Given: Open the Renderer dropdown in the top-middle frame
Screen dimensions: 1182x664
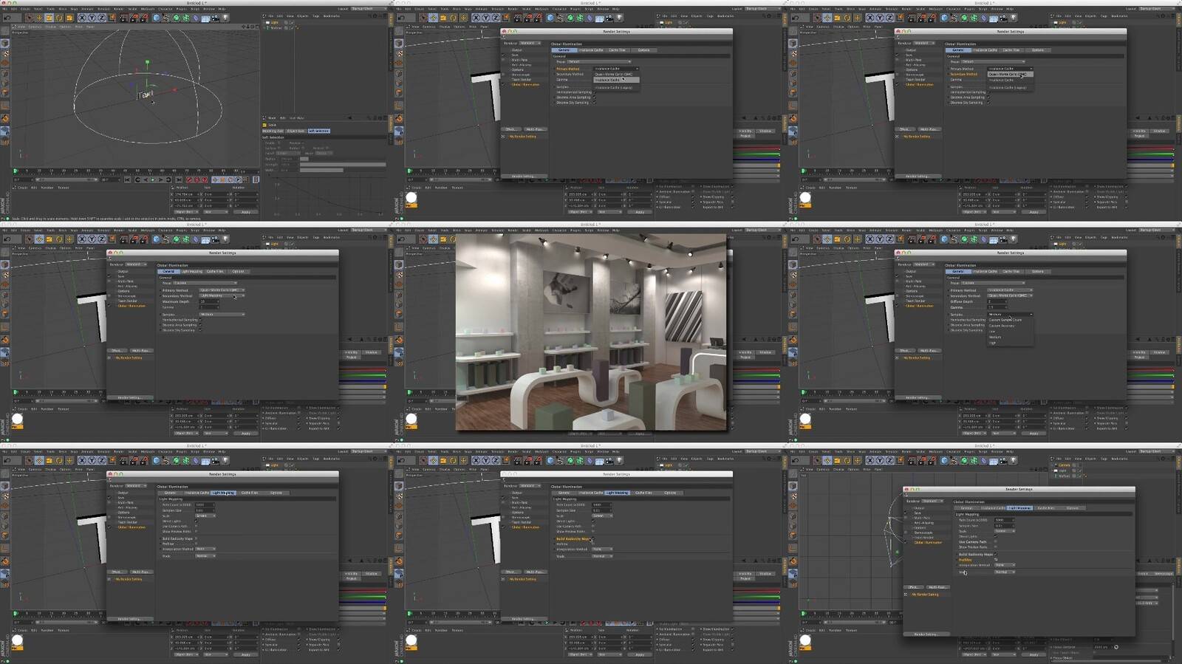Looking at the screenshot, I should click(530, 43).
